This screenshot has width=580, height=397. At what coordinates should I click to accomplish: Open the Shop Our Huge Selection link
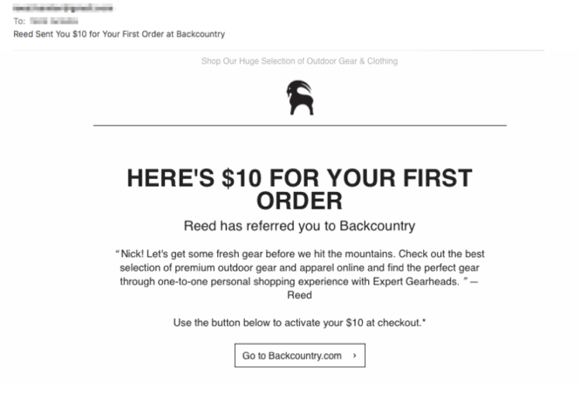pyautogui.click(x=299, y=61)
